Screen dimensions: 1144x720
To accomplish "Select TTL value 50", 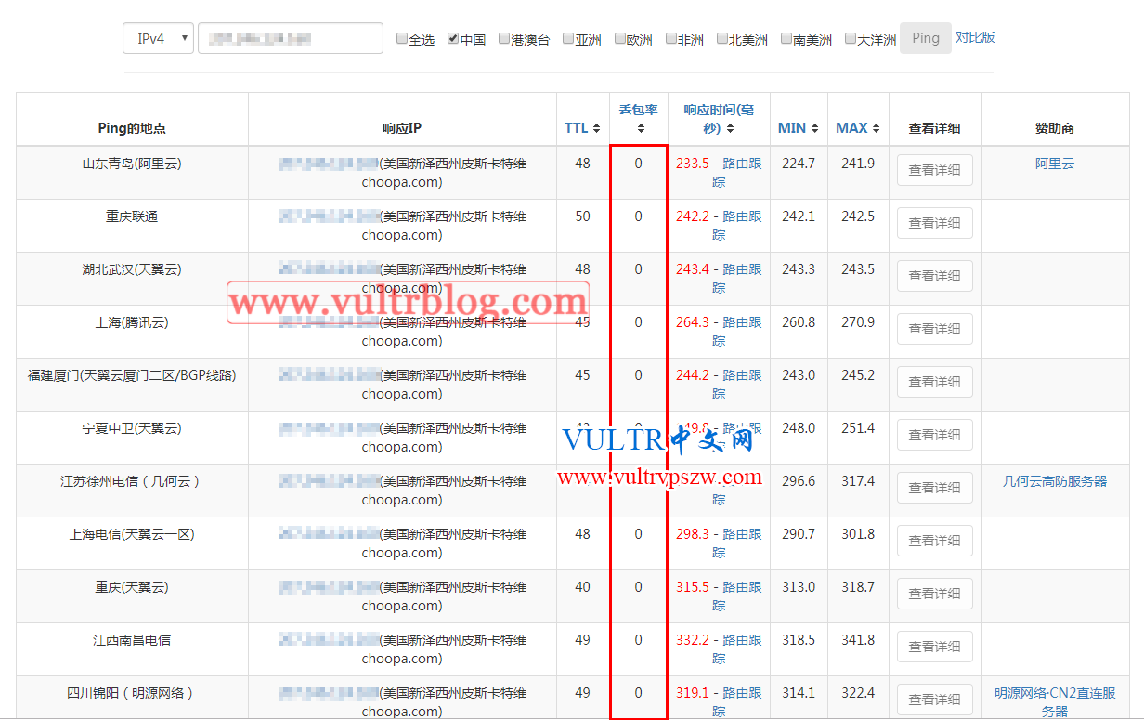I will point(582,216).
